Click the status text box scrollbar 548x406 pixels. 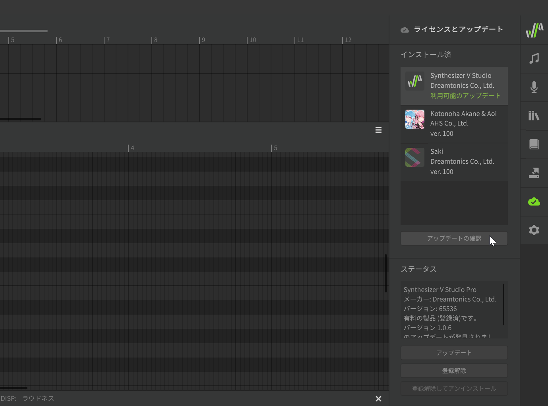point(503,304)
